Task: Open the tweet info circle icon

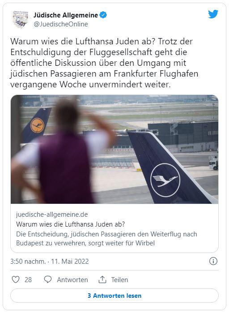Action: [213, 261]
